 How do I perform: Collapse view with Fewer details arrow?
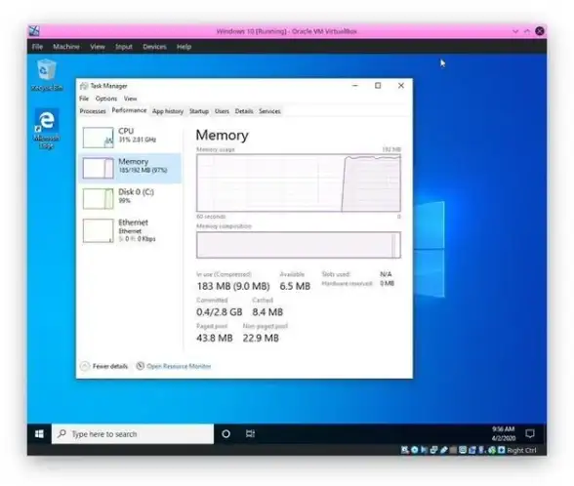(85, 366)
